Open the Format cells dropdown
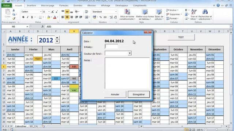The height and width of the screenshot is (131, 234). 172,19
